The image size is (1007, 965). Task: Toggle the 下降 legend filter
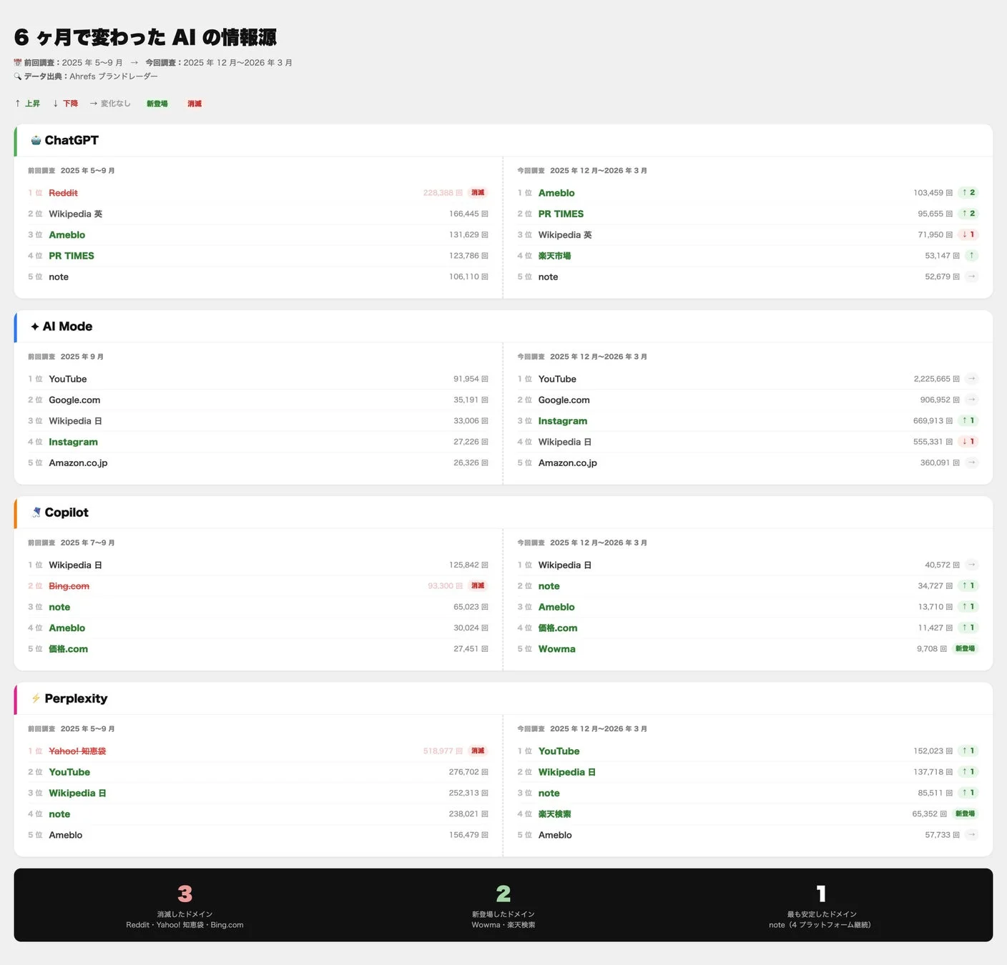click(x=67, y=103)
